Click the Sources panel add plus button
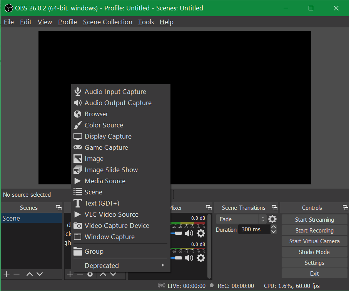Viewport: 349px width, 291px height. (70, 274)
